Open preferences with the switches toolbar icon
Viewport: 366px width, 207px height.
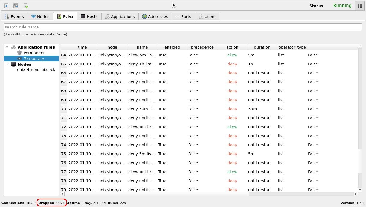pos(16,6)
